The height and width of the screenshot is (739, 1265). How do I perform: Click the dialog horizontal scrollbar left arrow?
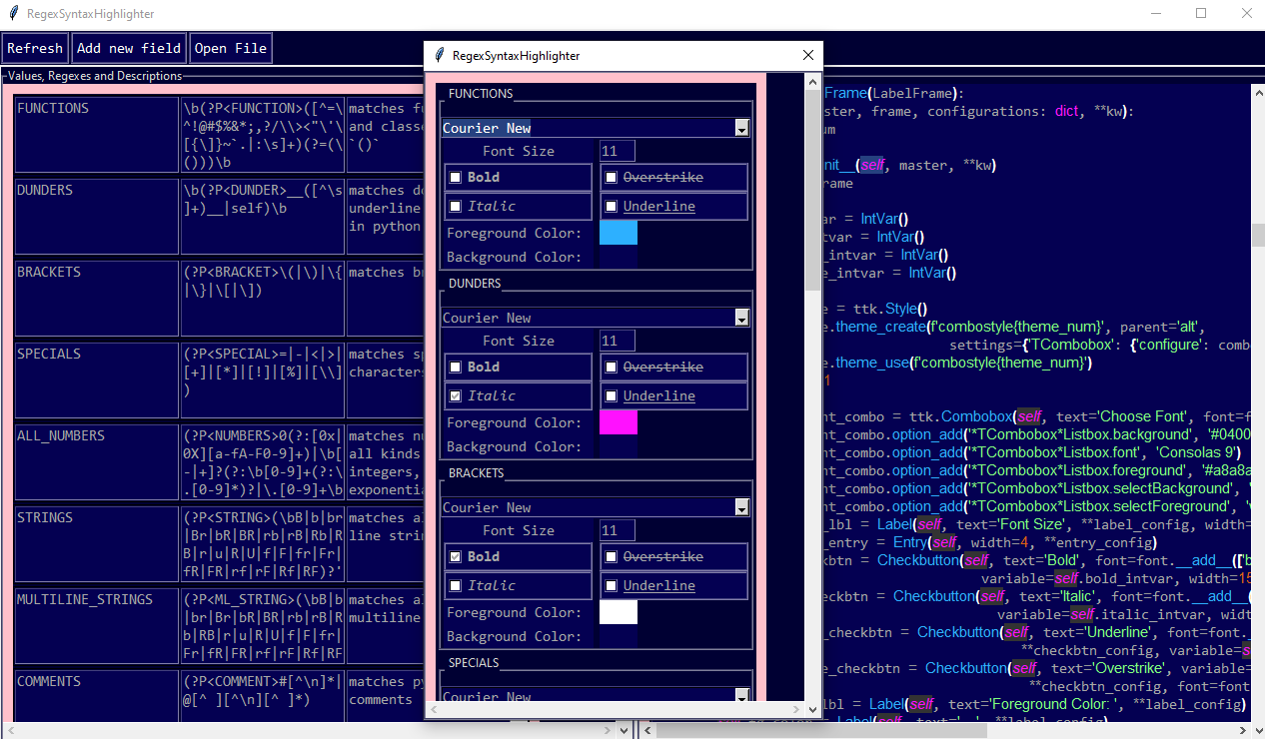[x=434, y=710]
